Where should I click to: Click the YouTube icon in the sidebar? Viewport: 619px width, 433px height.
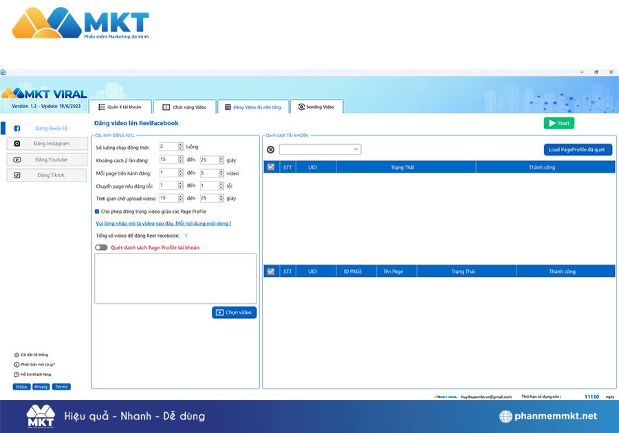click(x=17, y=159)
